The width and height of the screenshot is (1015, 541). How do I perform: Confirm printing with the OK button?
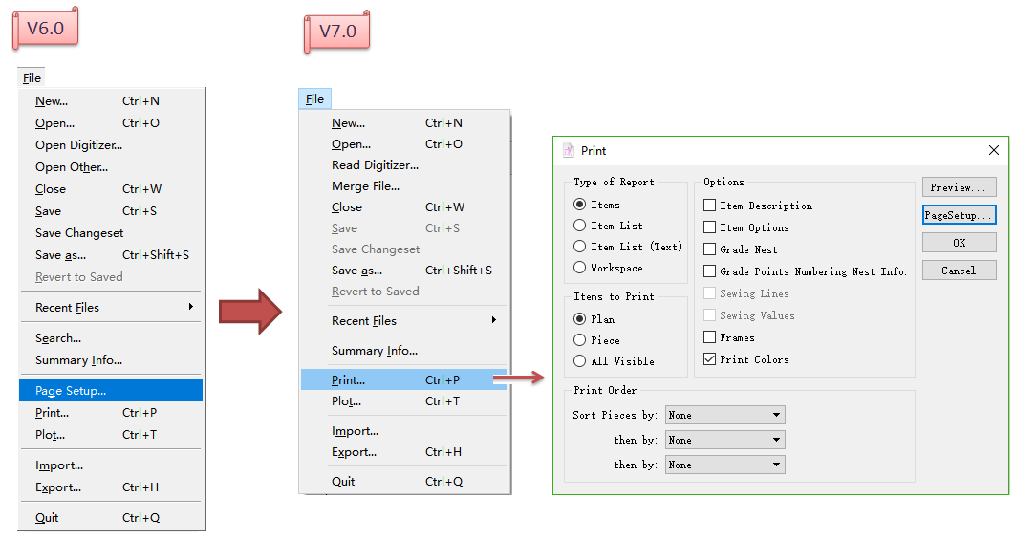(x=959, y=243)
